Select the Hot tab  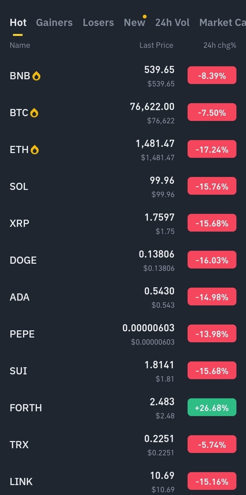pyautogui.click(x=18, y=23)
